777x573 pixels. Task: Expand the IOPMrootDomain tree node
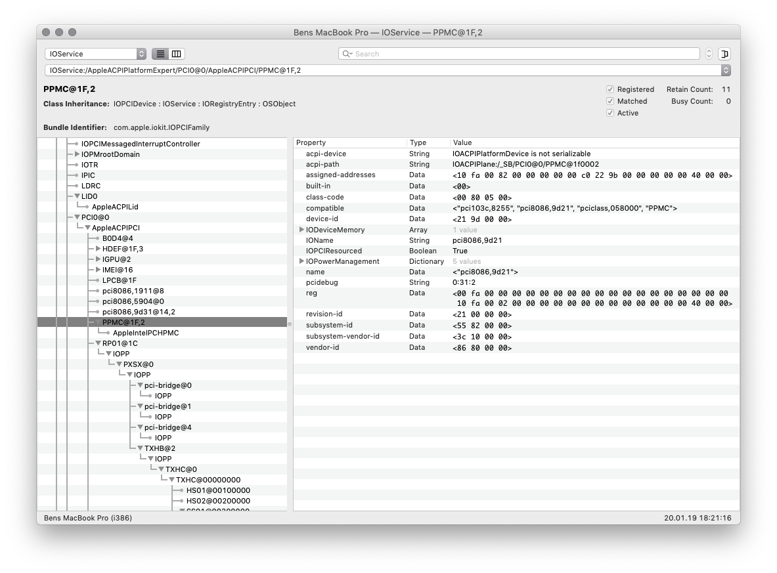coord(77,154)
